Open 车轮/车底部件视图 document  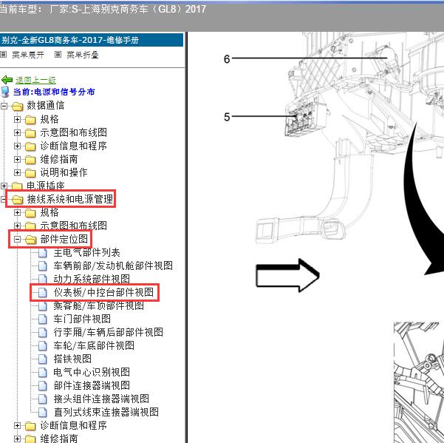[94, 345]
